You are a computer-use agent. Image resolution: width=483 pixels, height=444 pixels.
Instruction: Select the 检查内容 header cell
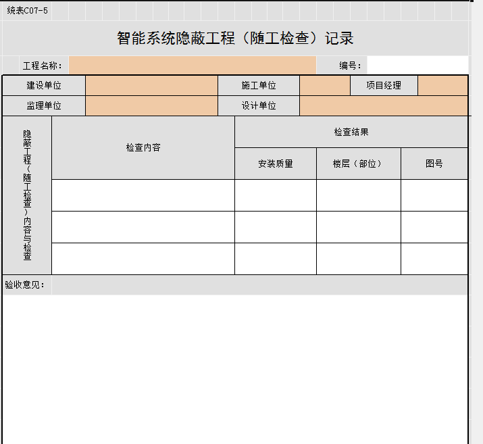(x=143, y=148)
